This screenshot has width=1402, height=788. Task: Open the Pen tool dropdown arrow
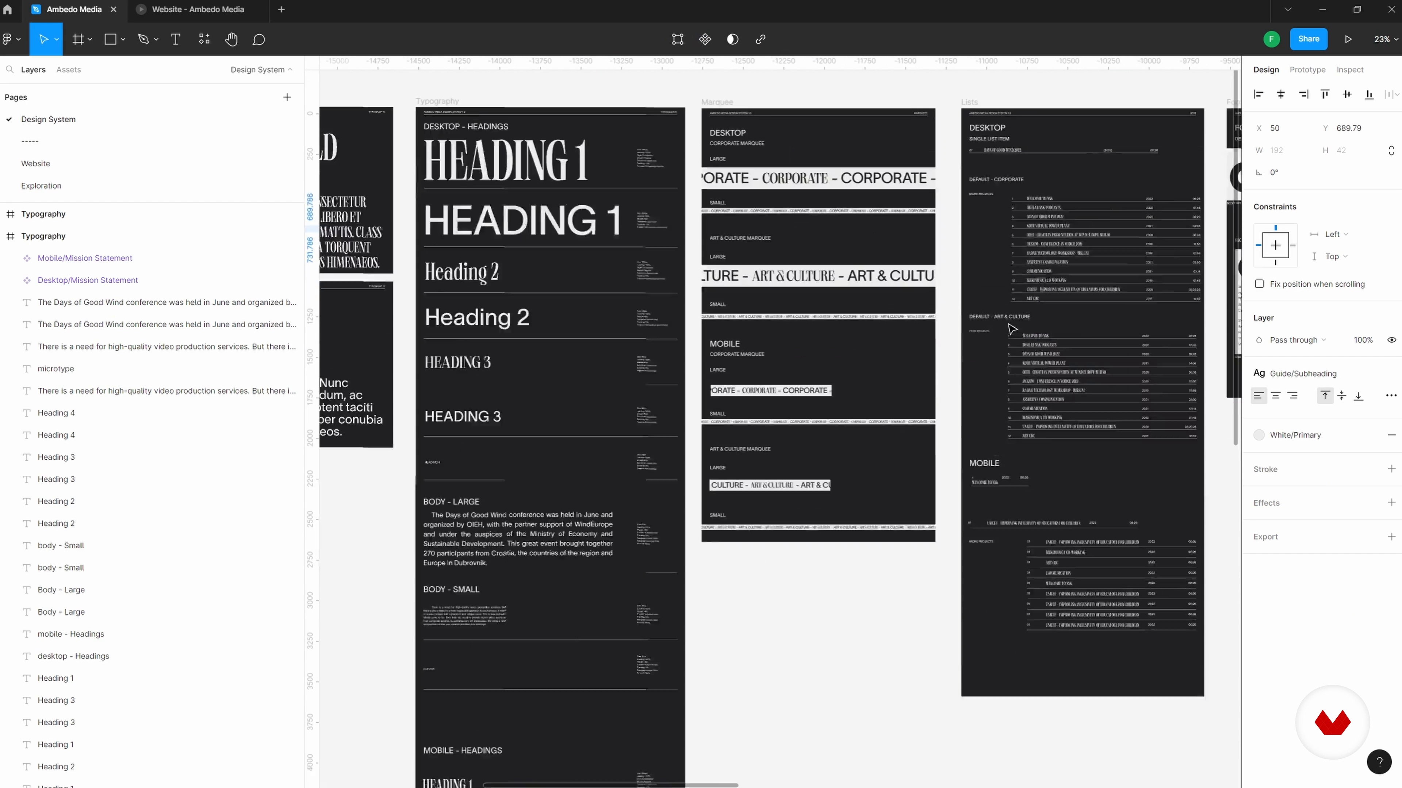point(156,39)
